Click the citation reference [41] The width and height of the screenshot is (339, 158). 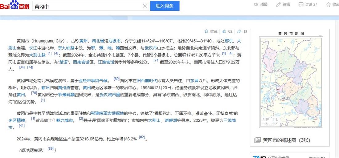22,126
